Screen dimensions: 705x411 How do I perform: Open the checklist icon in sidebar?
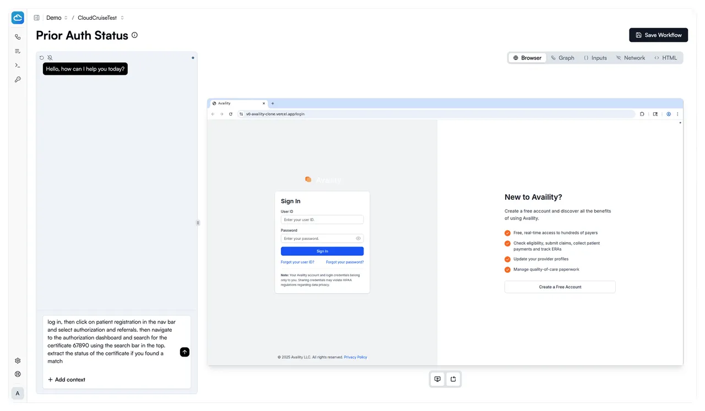point(18,51)
